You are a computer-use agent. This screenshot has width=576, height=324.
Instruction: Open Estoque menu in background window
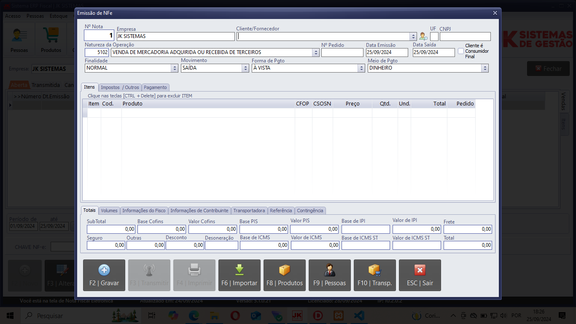(59, 16)
